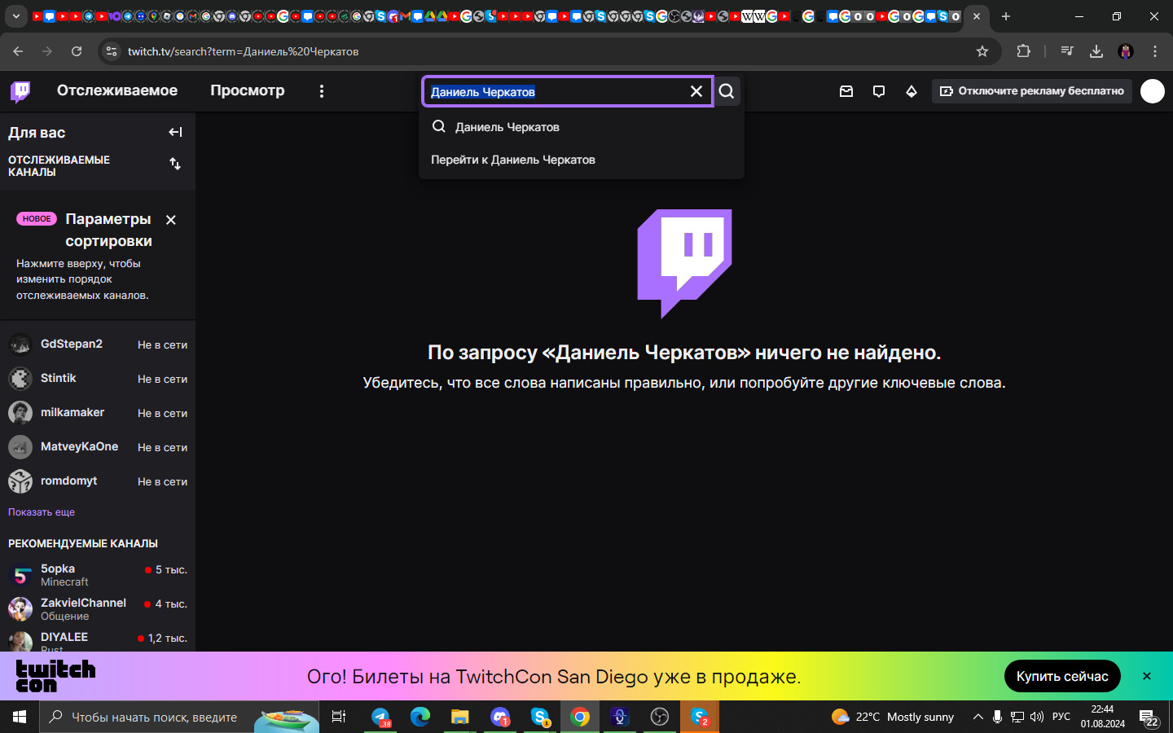Open Task View on taskbar
The height and width of the screenshot is (733, 1173).
[339, 717]
